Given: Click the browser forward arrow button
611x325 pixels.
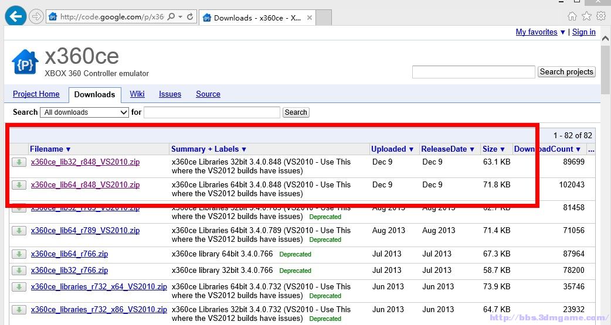Looking at the screenshot, I should (x=36, y=17).
